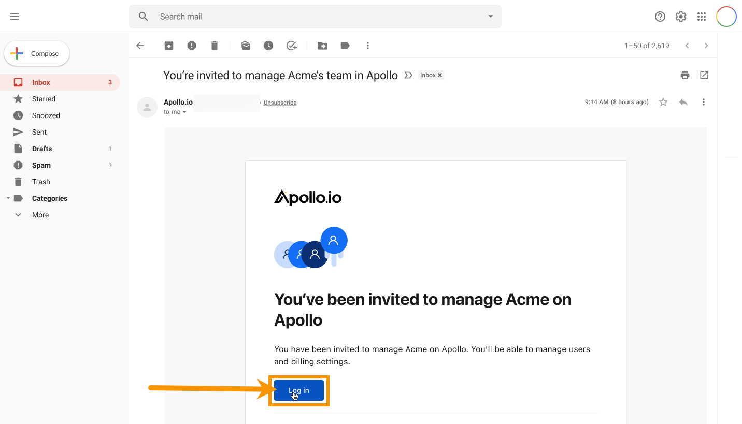Viewport: 742px width, 424px height.
Task: Expand the Categories section
Action: 8,198
